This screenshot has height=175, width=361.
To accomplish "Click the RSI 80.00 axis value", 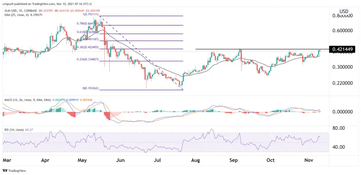I will (339, 128).
